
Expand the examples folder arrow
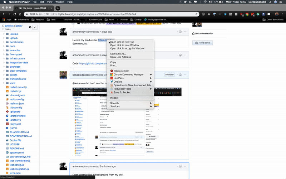click(x=4, y=50)
